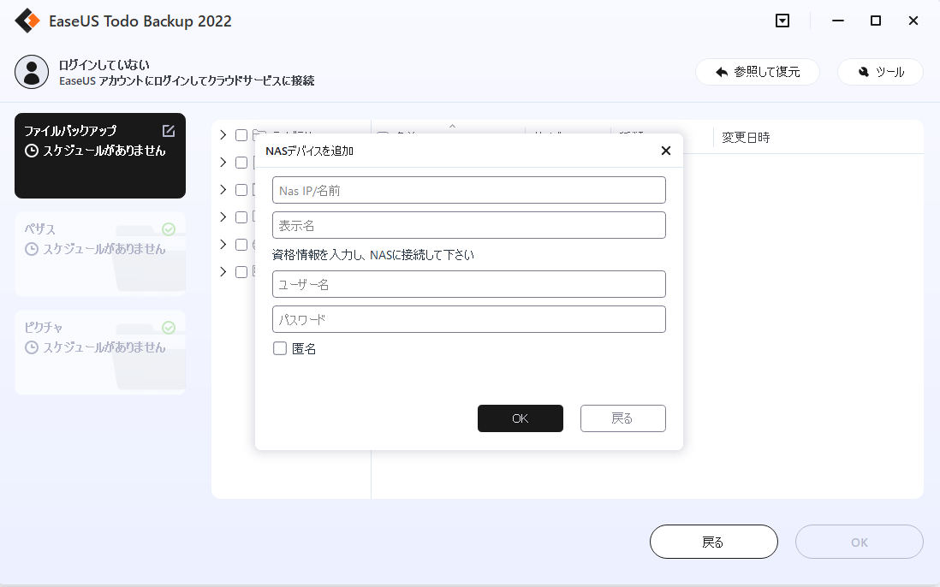Focus the 表示名 input field
The width and height of the screenshot is (940, 587).
pyautogui.click(x=469, y=225)
